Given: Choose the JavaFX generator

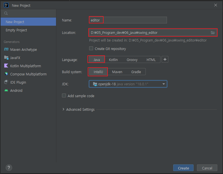Looking at the screenshot, I should [28, 58].
